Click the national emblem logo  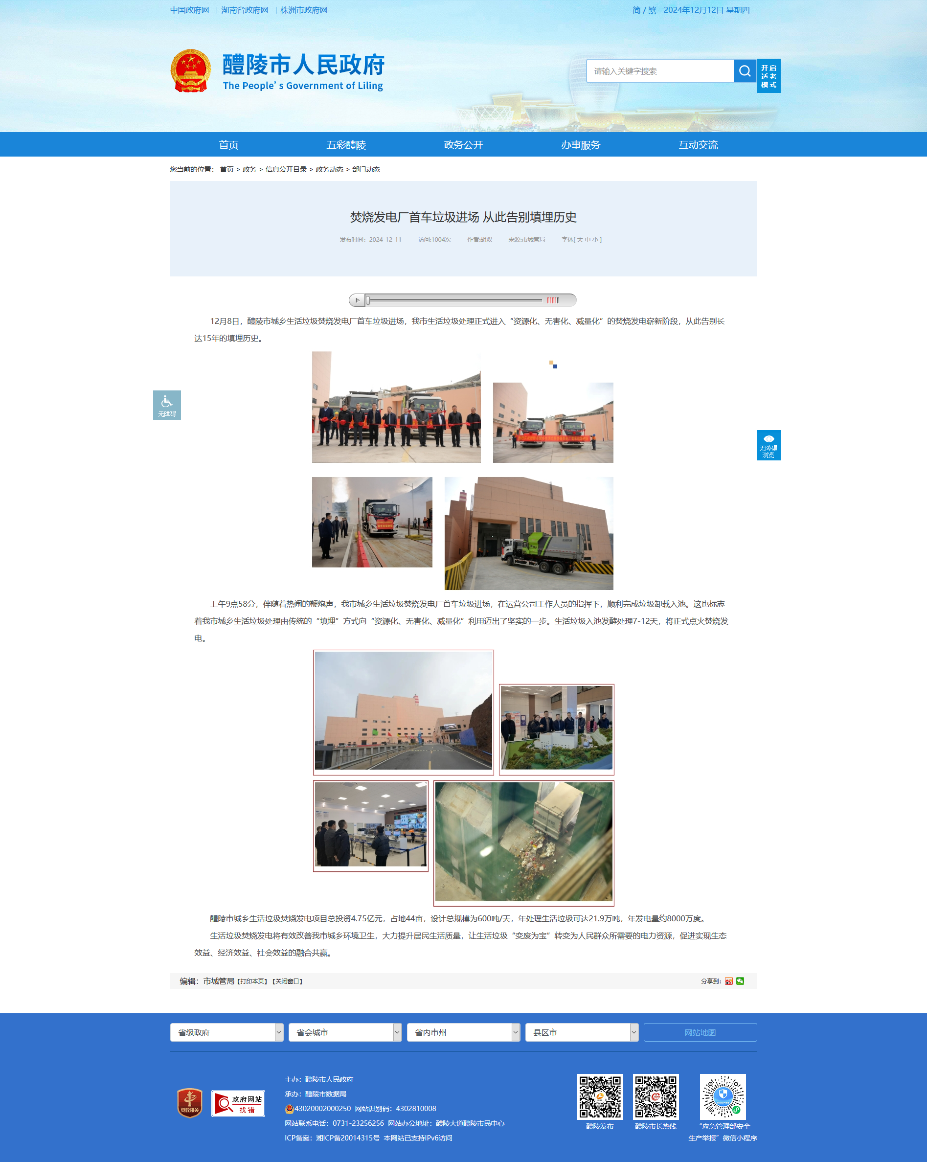click(x=191, y=71)
